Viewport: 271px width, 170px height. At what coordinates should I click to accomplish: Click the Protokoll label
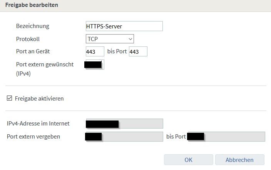[x=28, y=39]
